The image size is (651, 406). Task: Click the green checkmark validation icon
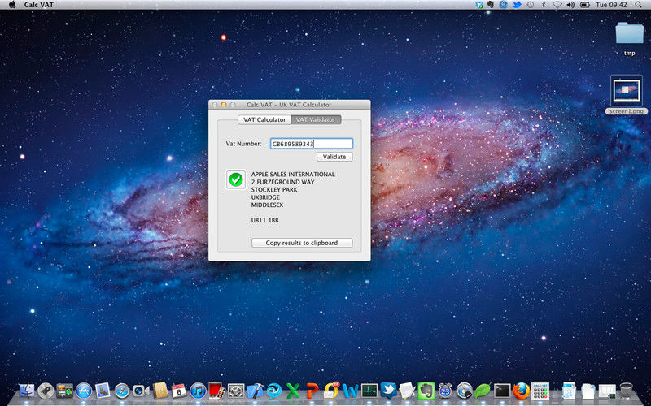[236, 179]
